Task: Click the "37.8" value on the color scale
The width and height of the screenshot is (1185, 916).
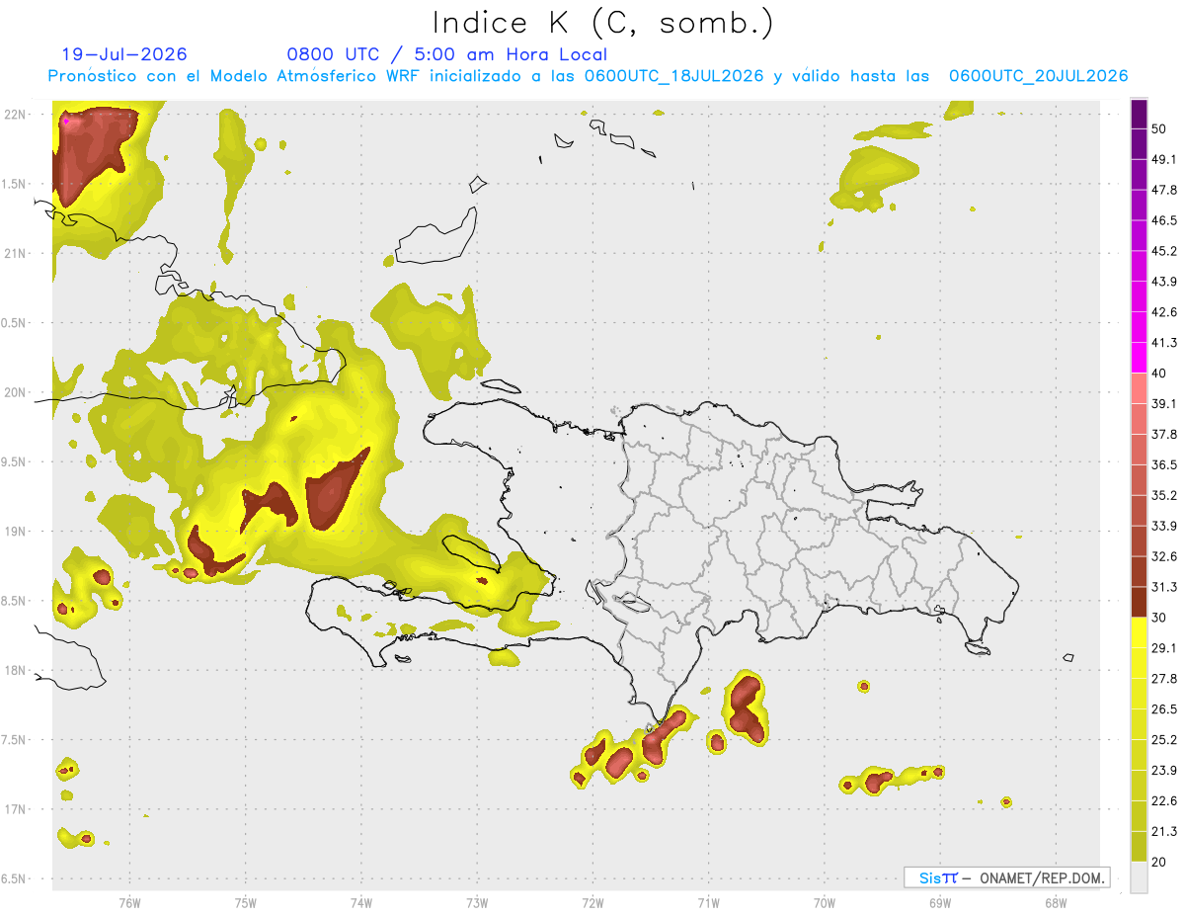Action: click(1164, 434)
